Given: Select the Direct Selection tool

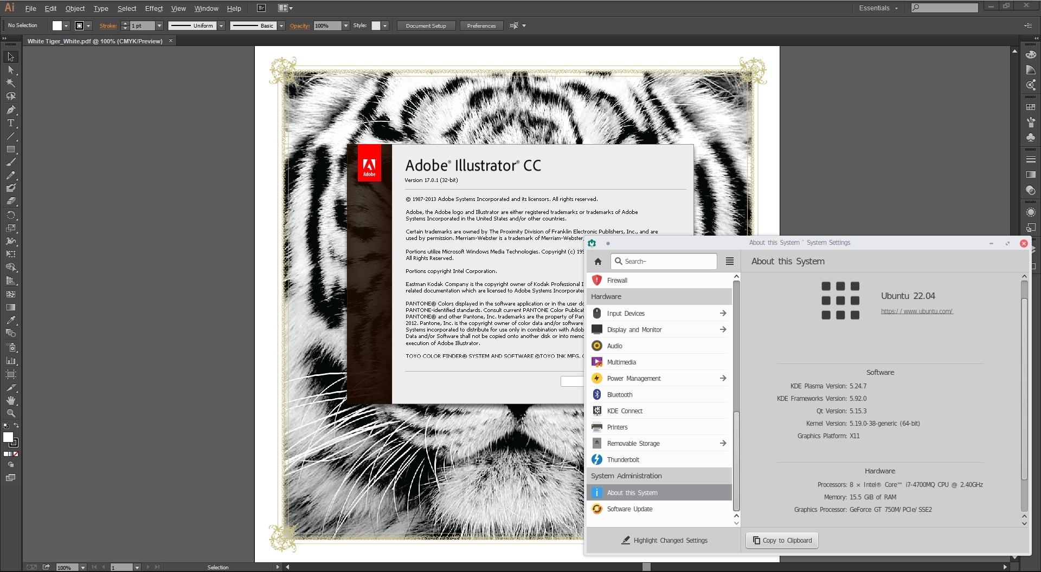Looking at the screenshot, I should 11,70.
